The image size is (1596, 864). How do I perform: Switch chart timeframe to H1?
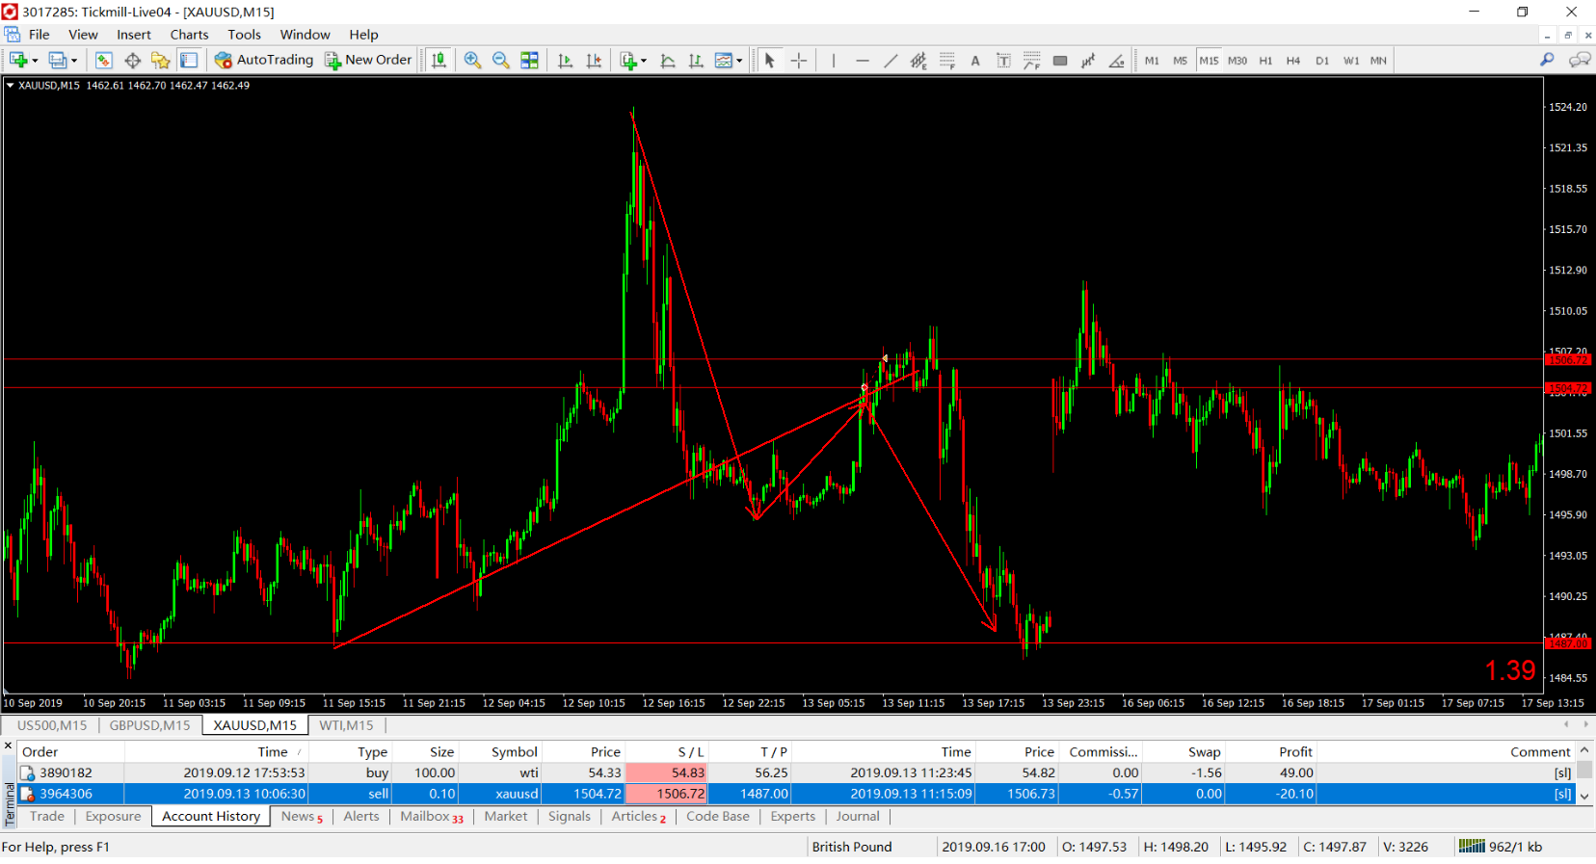click(x=1265, y=61)
